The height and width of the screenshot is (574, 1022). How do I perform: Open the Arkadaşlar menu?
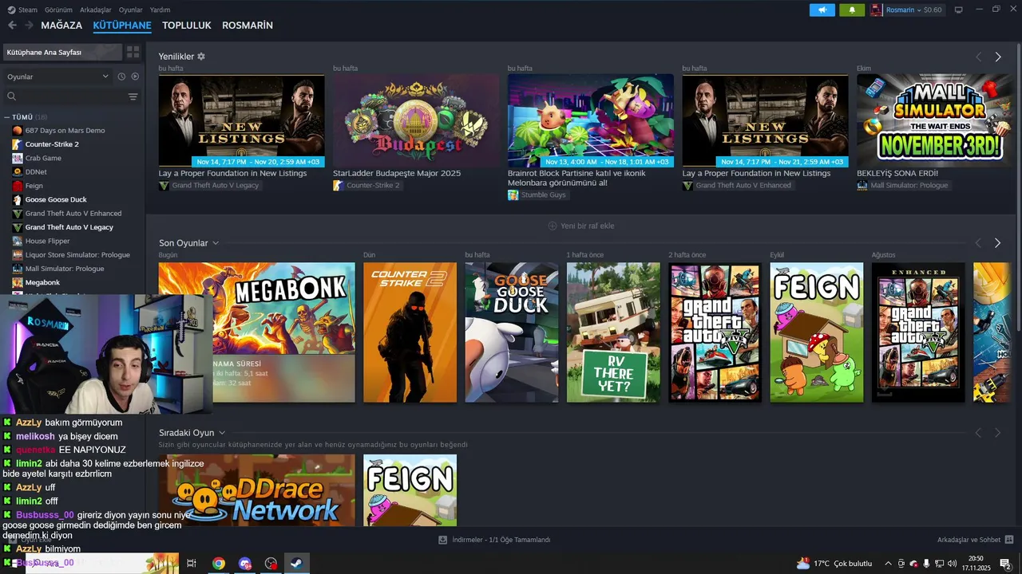[96, 10]
